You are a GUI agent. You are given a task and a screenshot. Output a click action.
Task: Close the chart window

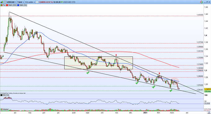coord(209,2)
